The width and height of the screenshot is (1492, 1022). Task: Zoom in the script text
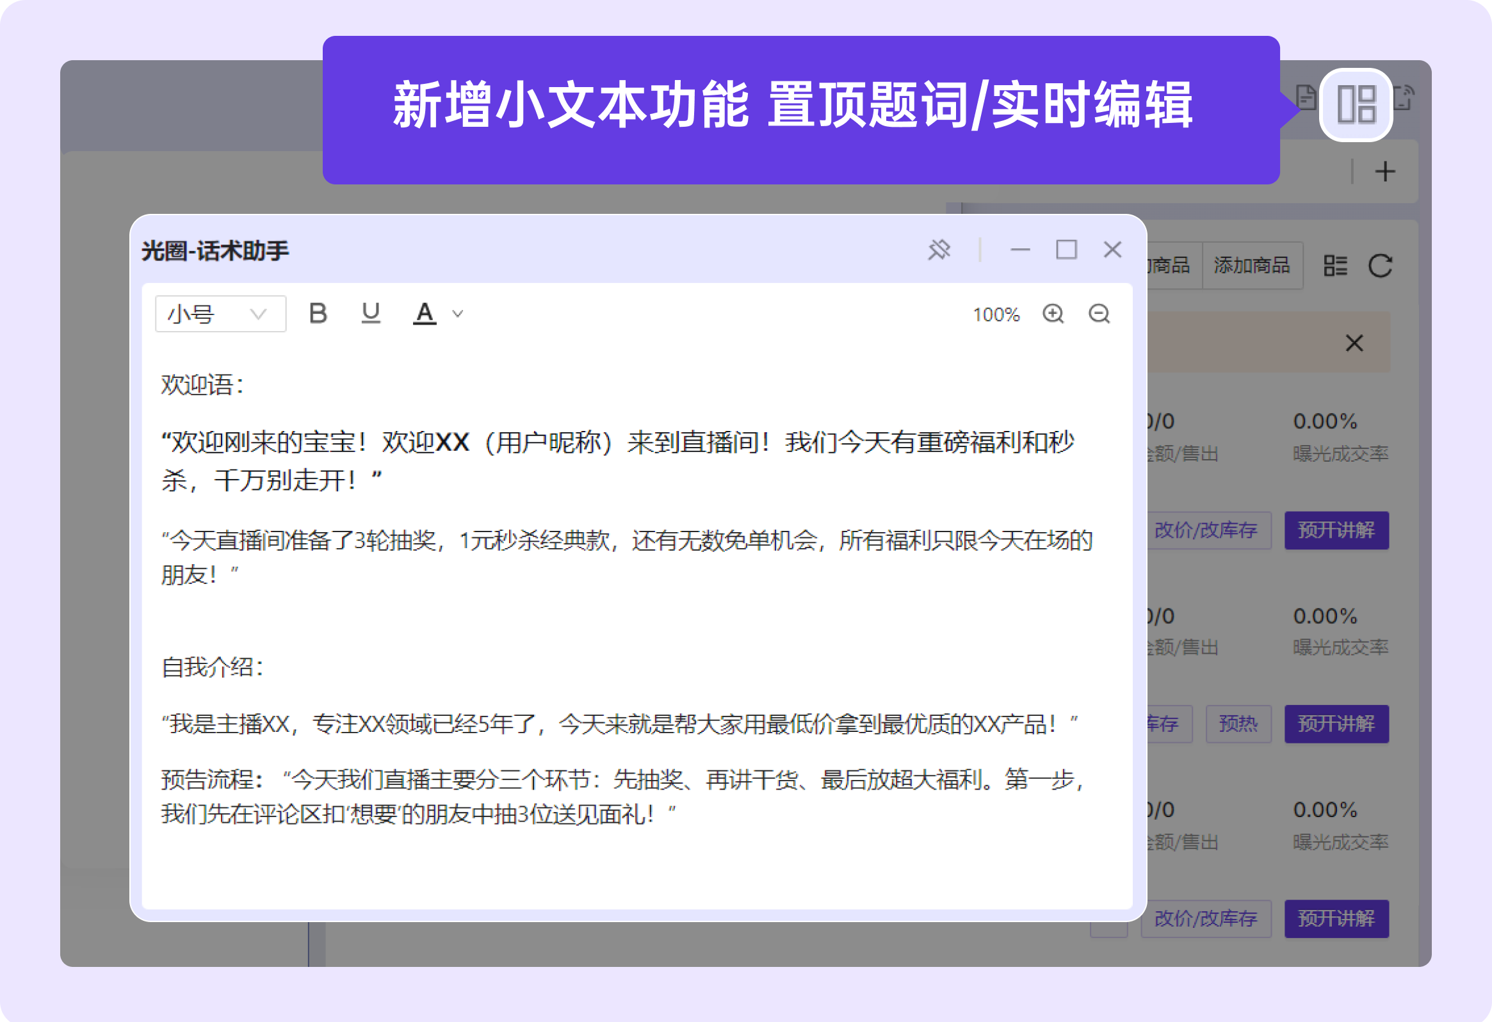1053,314
